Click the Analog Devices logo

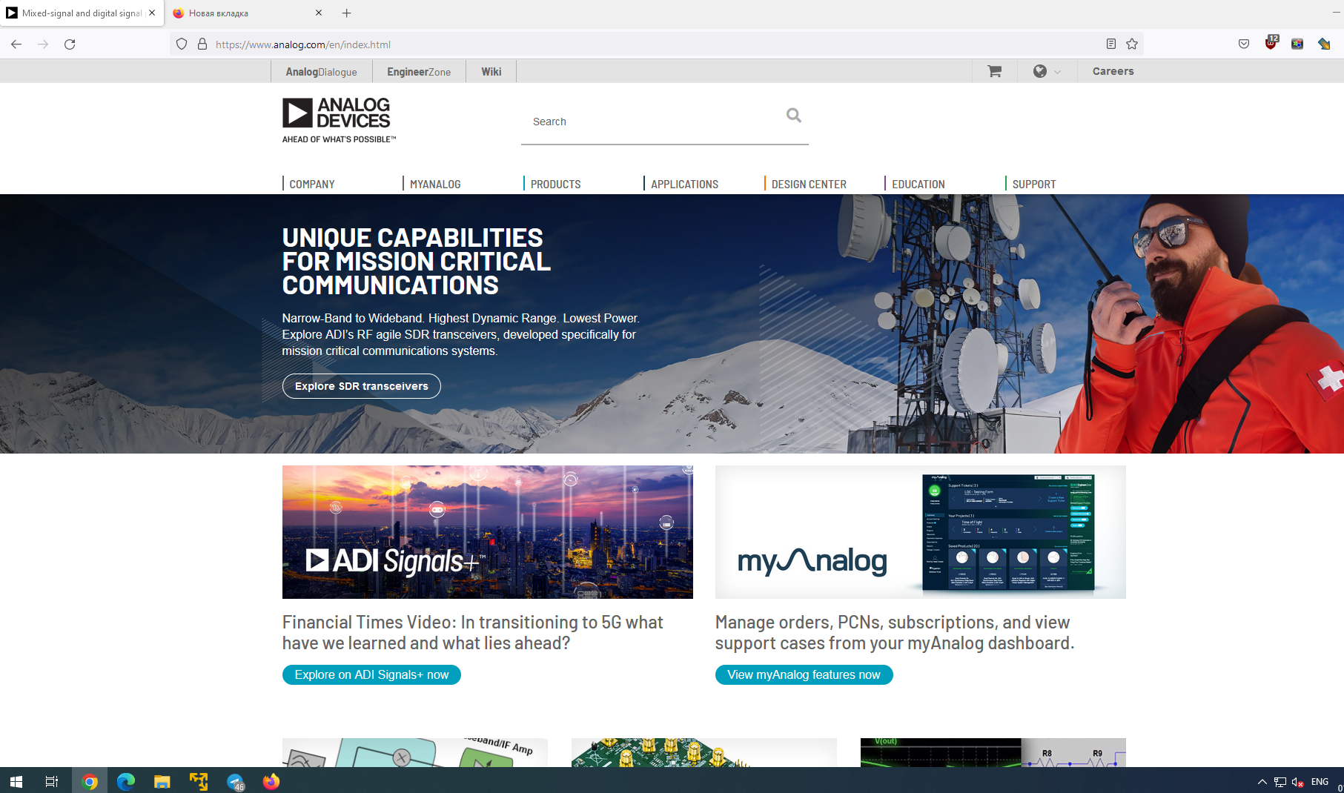click(339, 120)
